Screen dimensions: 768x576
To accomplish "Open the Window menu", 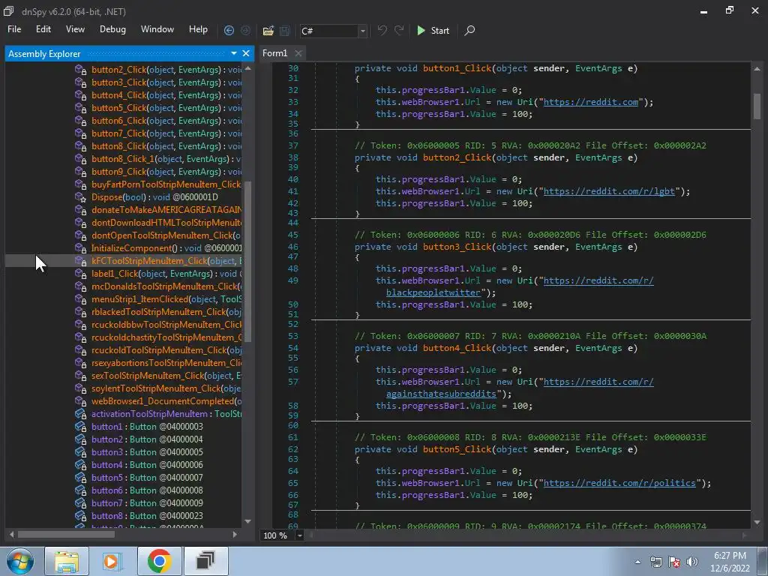I will pyautogui.click(x=157, y=29).
